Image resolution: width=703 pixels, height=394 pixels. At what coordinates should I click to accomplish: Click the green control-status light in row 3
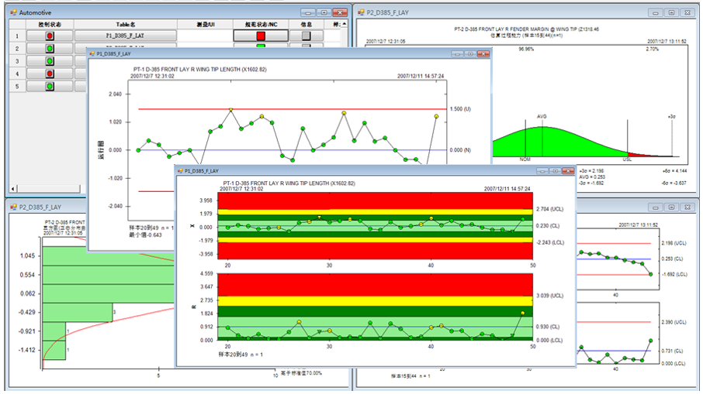(50, 61)
